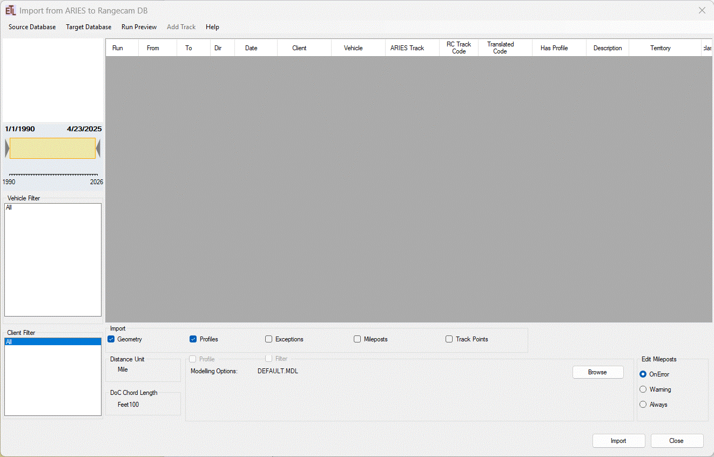The image size is (714, 457).
Task: Click the 1/1/1990 start date label
Action: pos(20,129)
